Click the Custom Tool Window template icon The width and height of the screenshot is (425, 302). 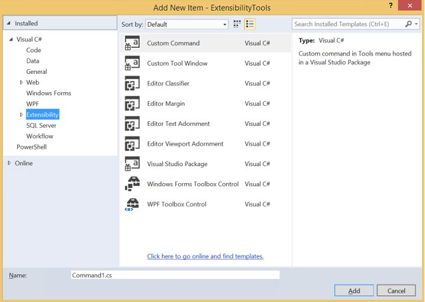pos(132,63)
